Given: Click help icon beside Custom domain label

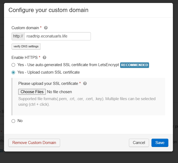Looking at the screenshot, I should pos(46,28).
